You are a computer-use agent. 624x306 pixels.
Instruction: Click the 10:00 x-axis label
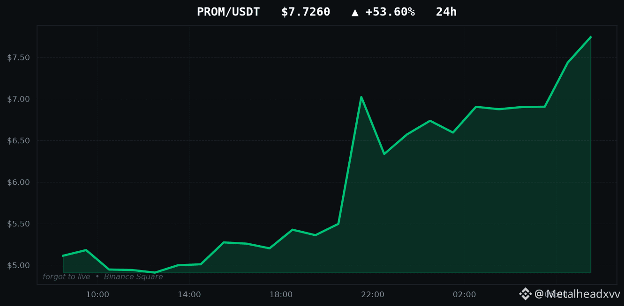coord(98,294)
